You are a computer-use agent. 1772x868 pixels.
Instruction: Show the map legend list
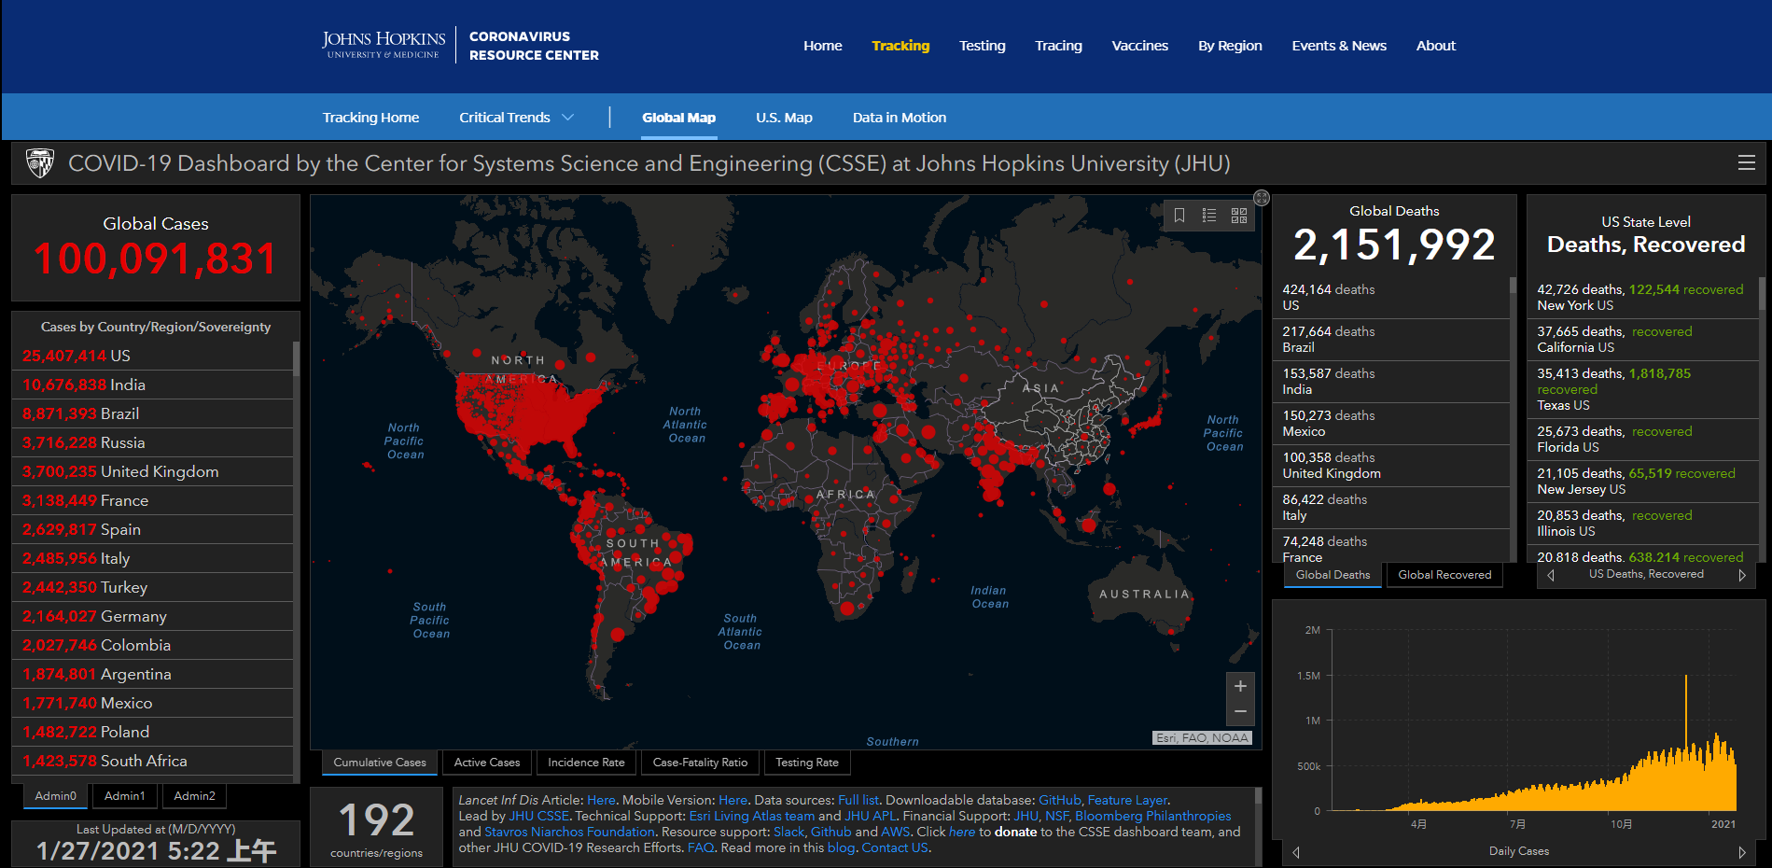tap(1209, 216)
